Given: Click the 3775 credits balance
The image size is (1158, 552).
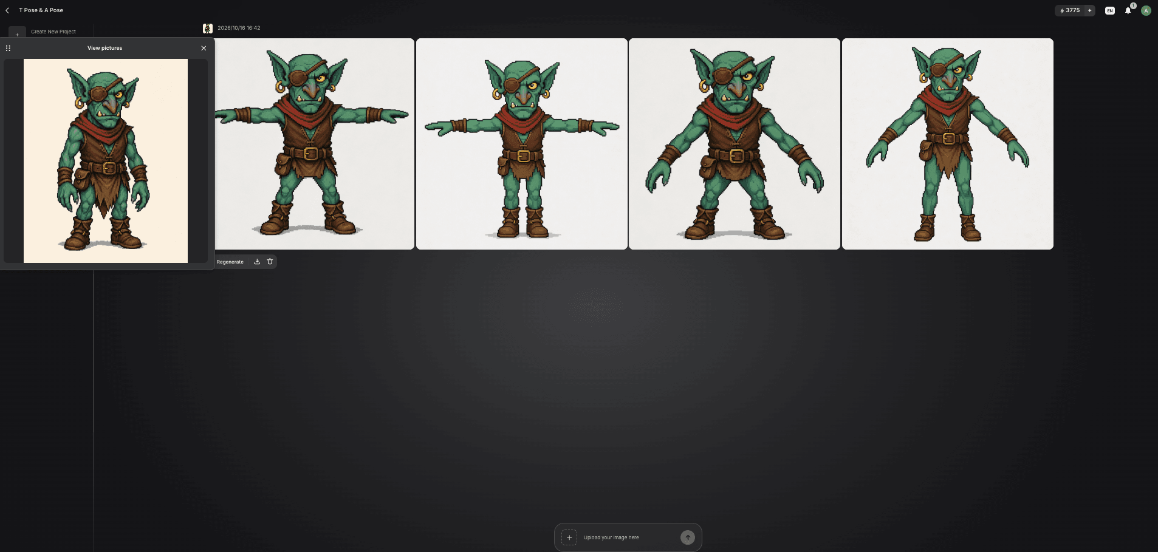Looking at the screenshot, I should [x=1070, y=10].
